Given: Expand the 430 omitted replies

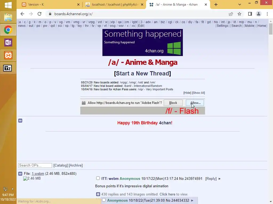Looking at the screenshot, I should coord(98,194).
